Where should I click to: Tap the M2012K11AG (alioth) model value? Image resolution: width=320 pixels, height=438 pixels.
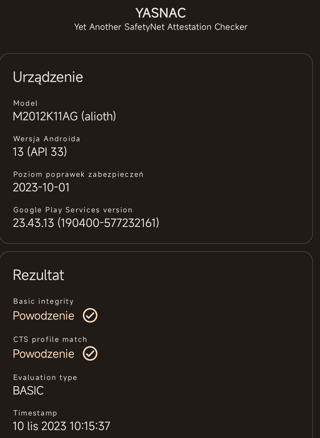point(64,116)
